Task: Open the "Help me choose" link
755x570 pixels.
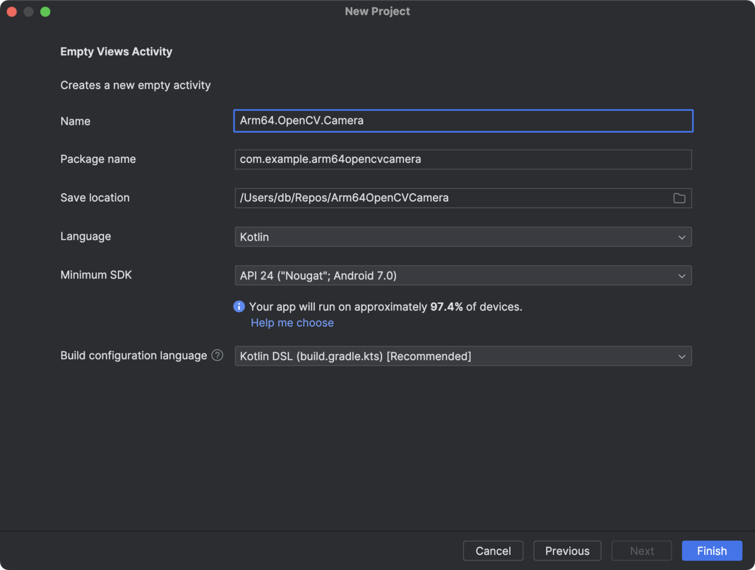Action: (x=292, y=323)
